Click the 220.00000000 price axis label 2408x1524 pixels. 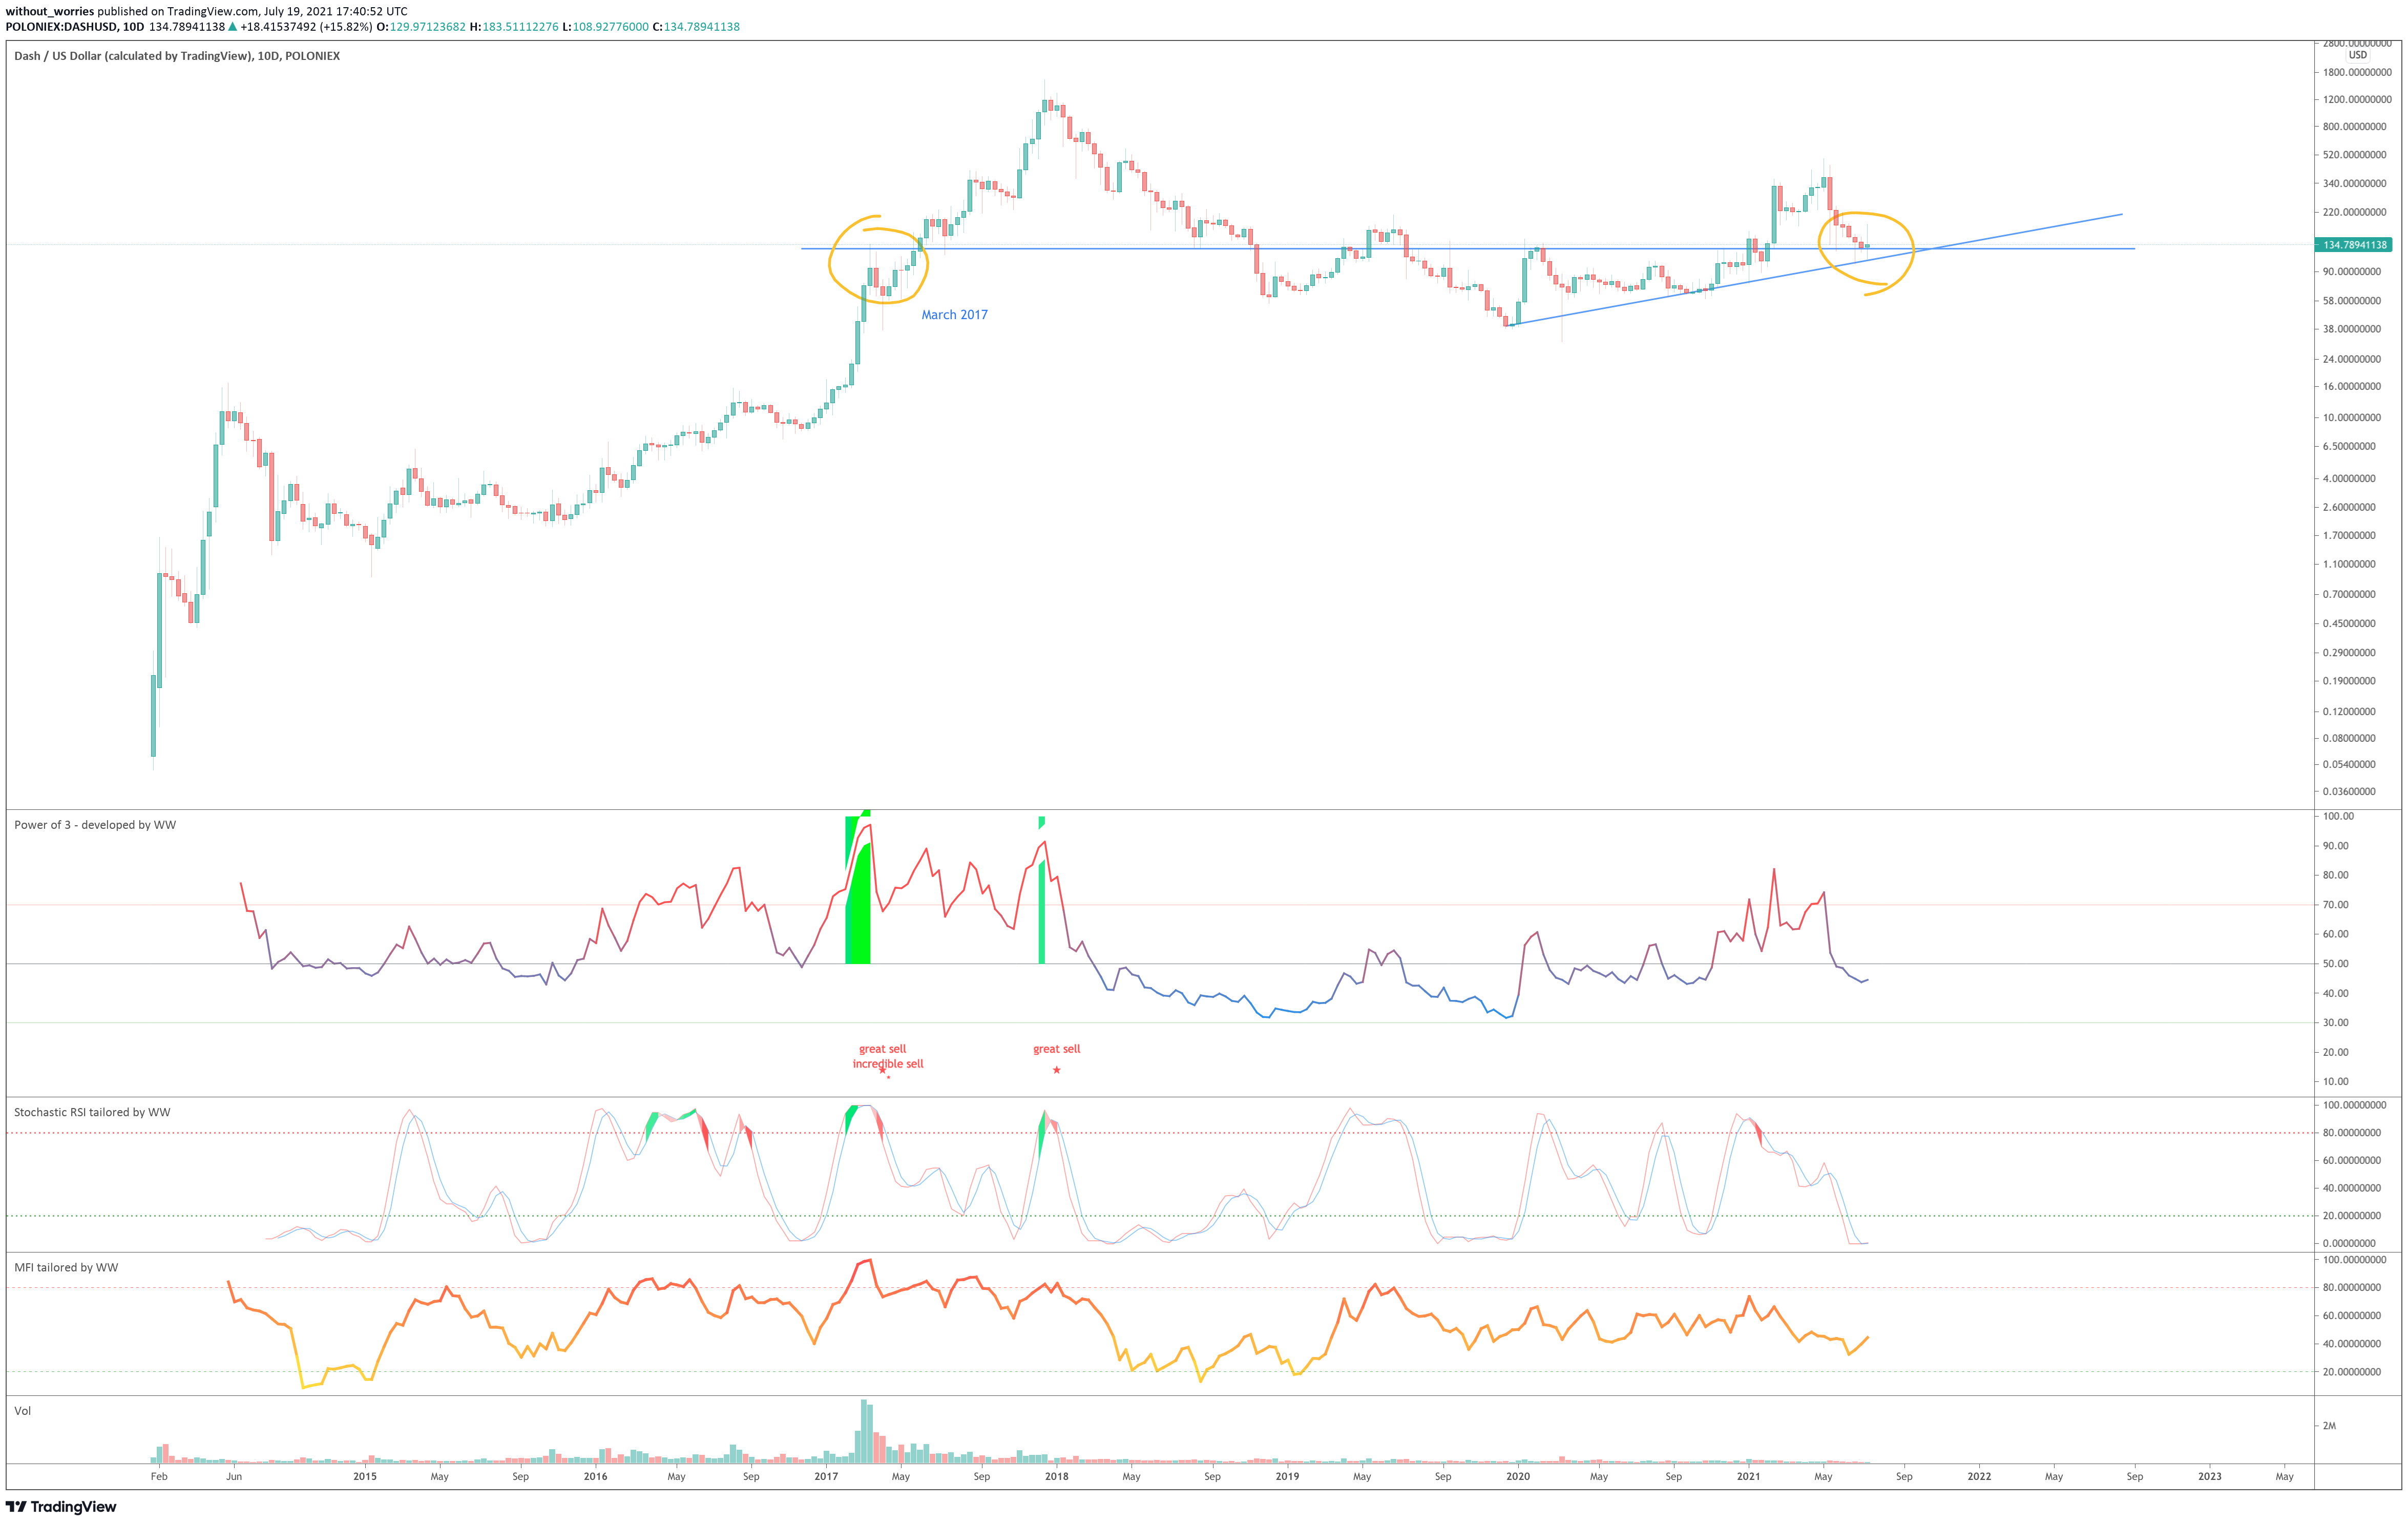tap(2355, 212)
